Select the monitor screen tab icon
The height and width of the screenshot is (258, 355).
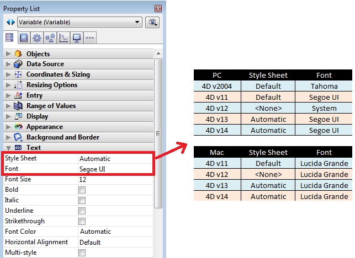[x=77, y=38]
